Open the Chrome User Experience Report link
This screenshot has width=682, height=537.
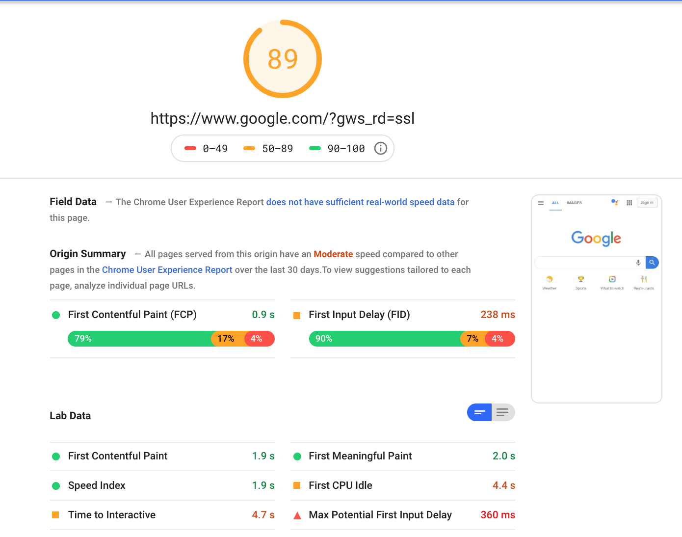167,270
